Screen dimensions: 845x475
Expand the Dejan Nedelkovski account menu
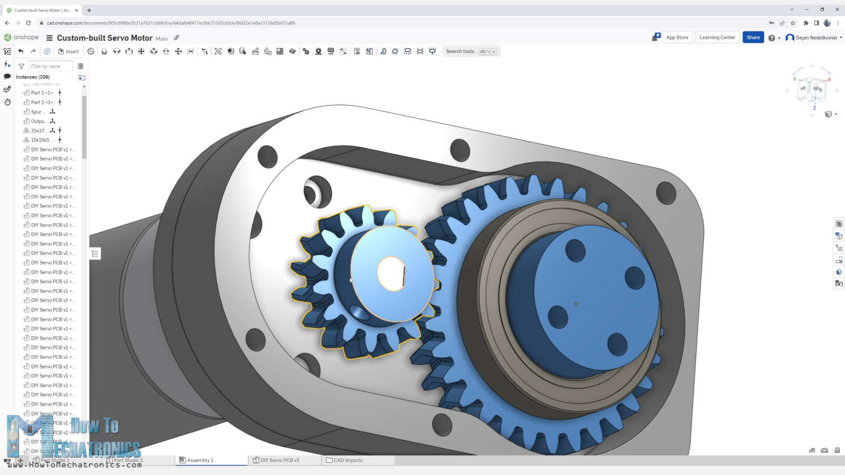click(x=814, y=37)
